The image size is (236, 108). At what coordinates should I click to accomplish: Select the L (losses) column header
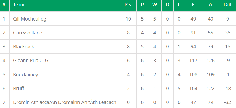179,5
